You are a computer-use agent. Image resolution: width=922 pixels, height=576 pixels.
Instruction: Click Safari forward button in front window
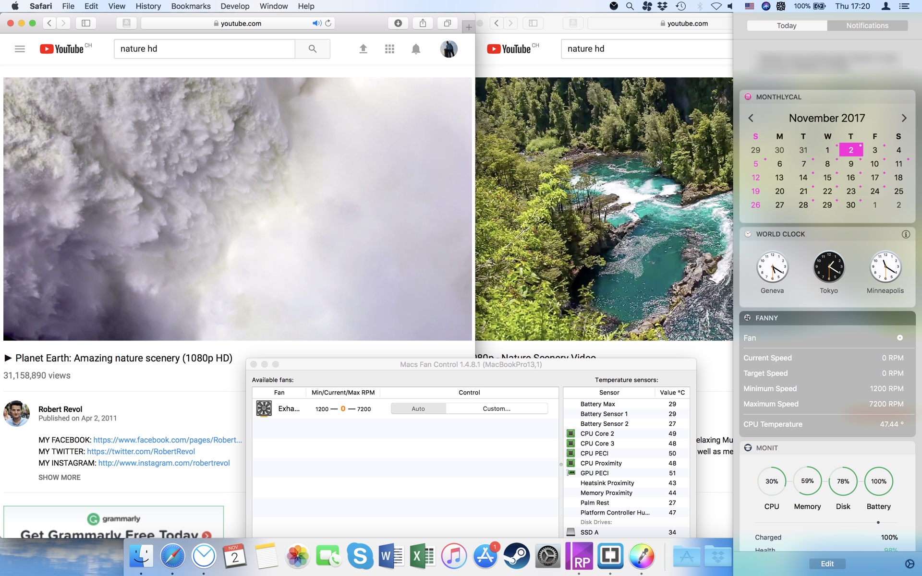63,23
